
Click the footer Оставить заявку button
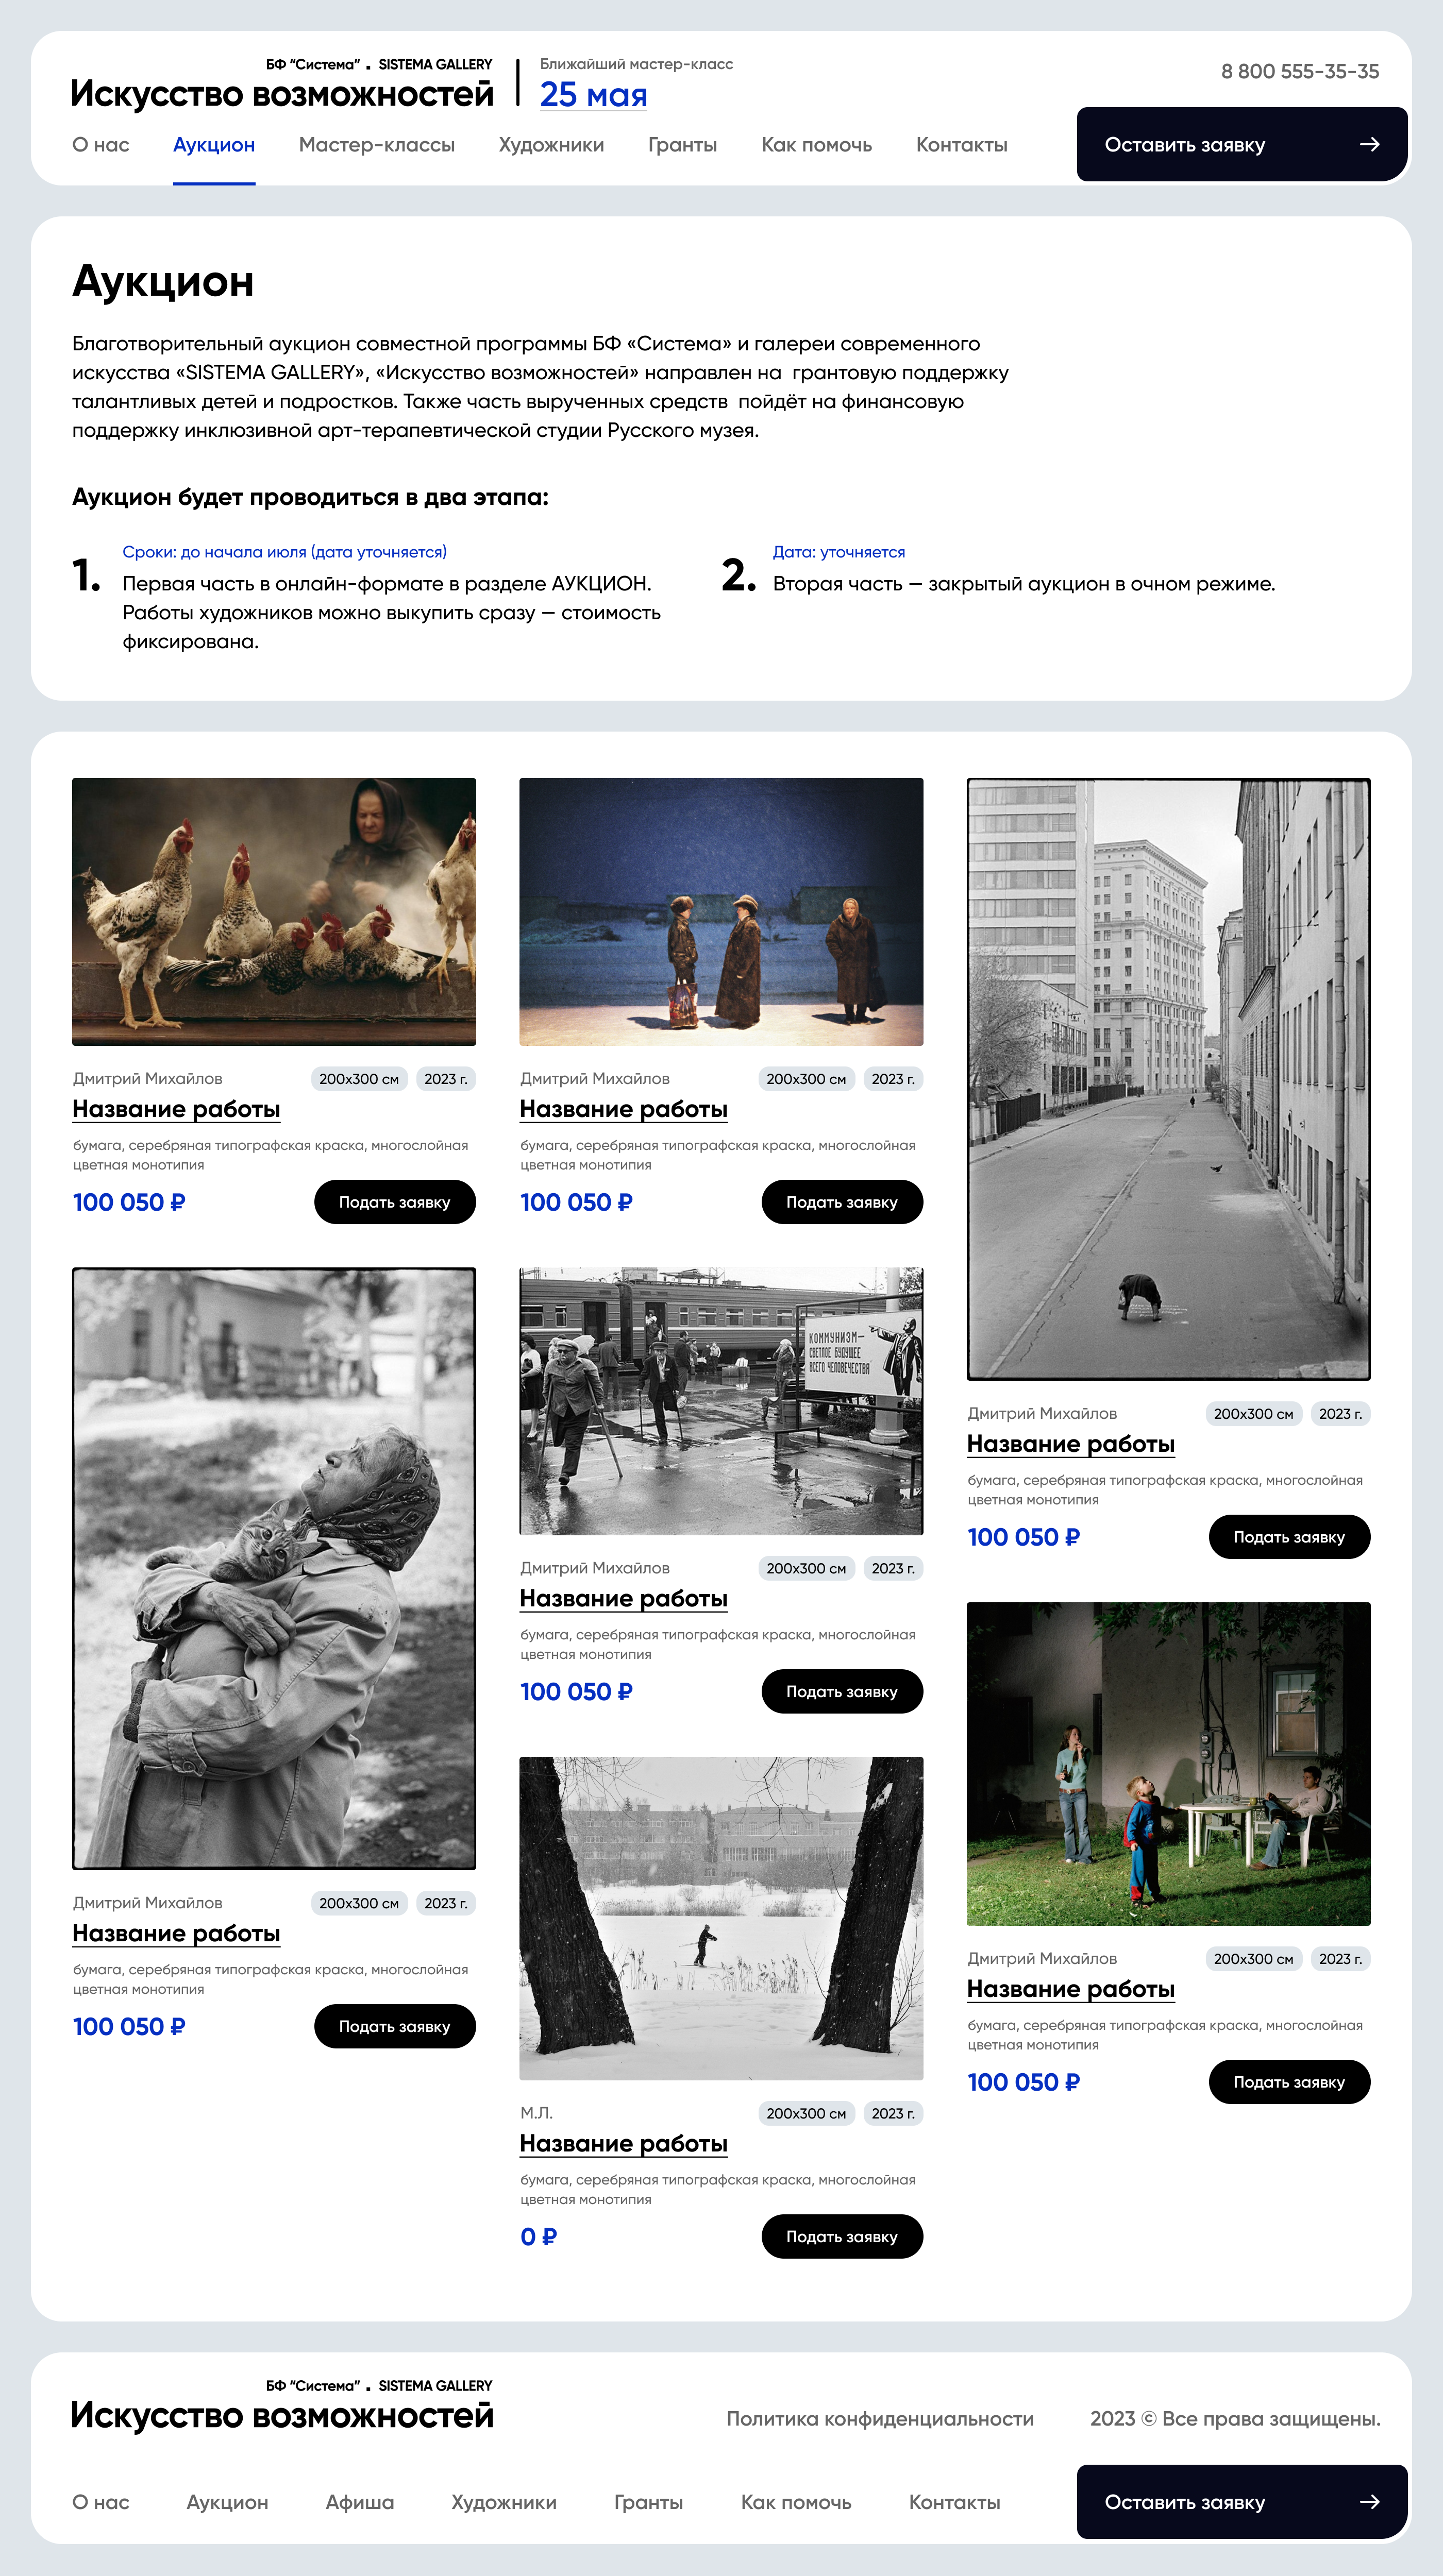(1242, 2502)
